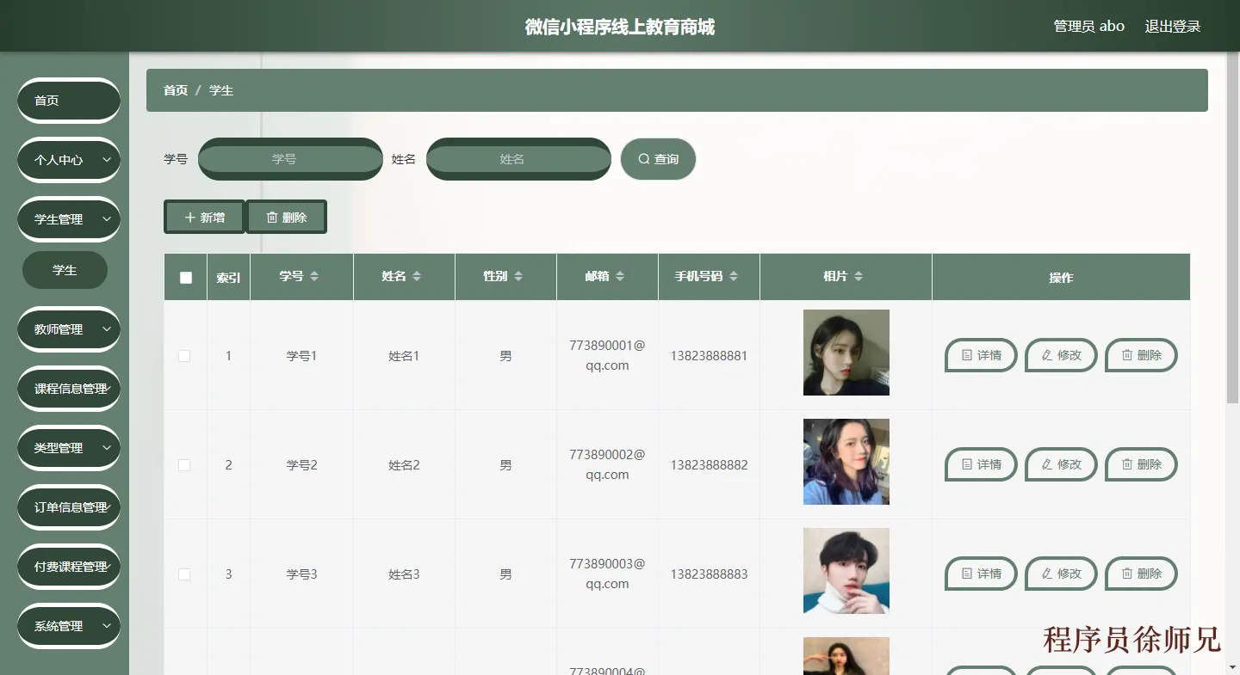Expand the 个人中心 sidebar menu
The image size is (1240, 675).
pyautogui.click(x=69, y=160)
